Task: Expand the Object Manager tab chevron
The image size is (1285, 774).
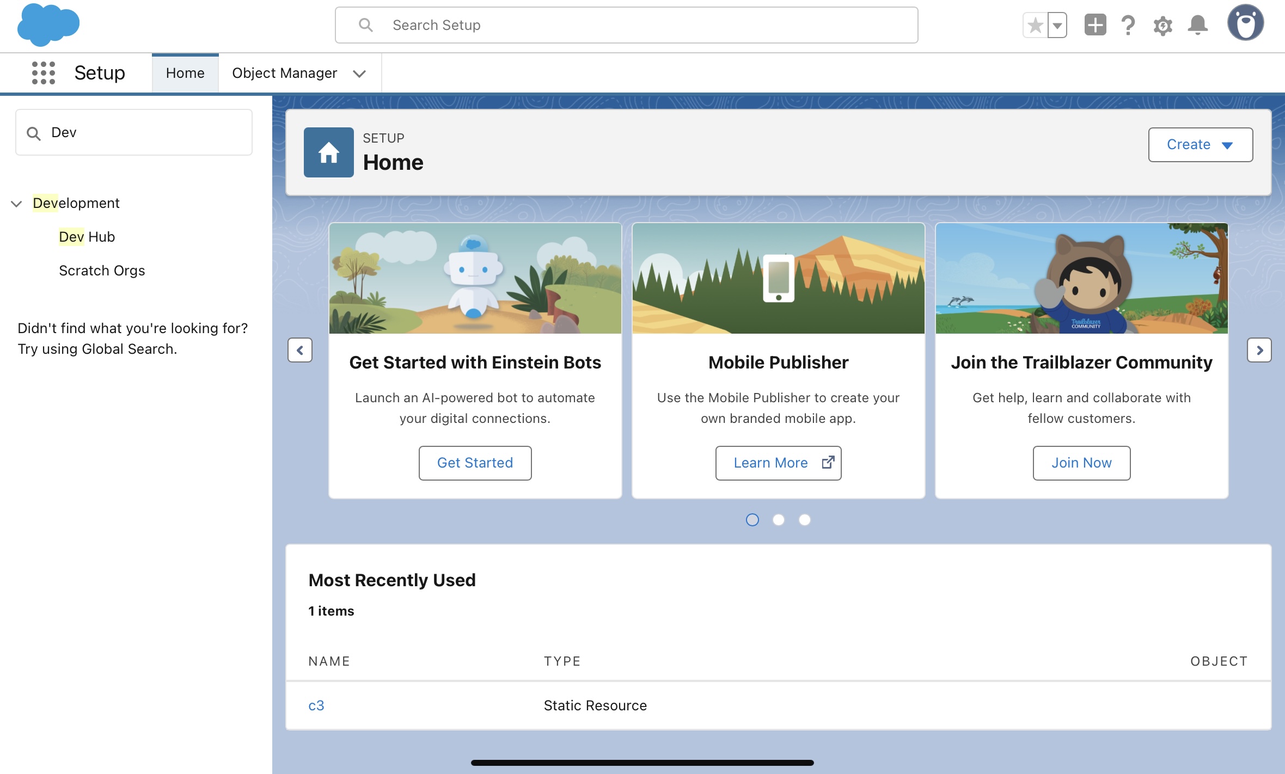Action: pos(359,73)
